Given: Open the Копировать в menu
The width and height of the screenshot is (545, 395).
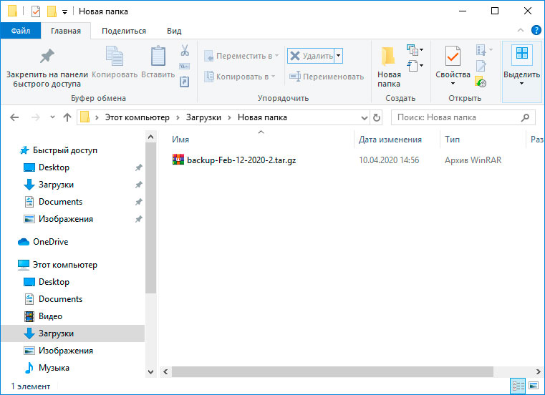Looking at the screenshot, I should tap(239, 77).
